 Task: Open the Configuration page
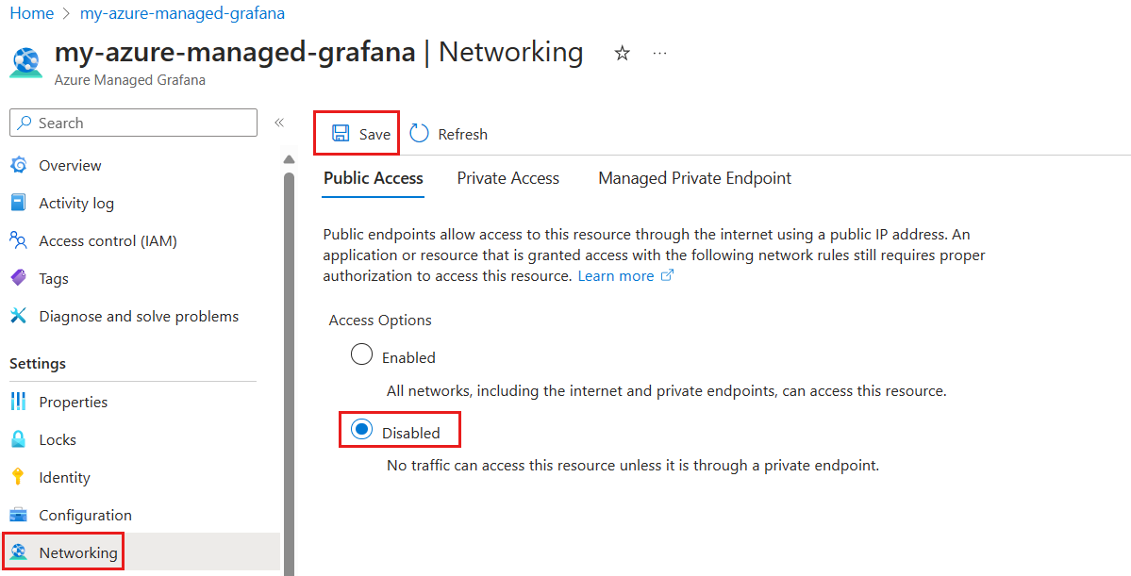pyautogui.click(x=85, y=515)
